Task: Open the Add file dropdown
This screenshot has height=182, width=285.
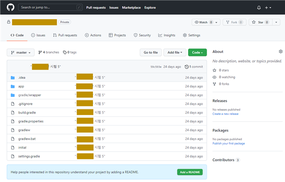Action: click(x=175, y=52)
